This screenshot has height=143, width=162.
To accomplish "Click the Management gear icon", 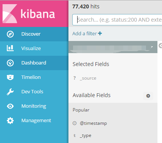I will pyautogui.click(x=10, y=121).
